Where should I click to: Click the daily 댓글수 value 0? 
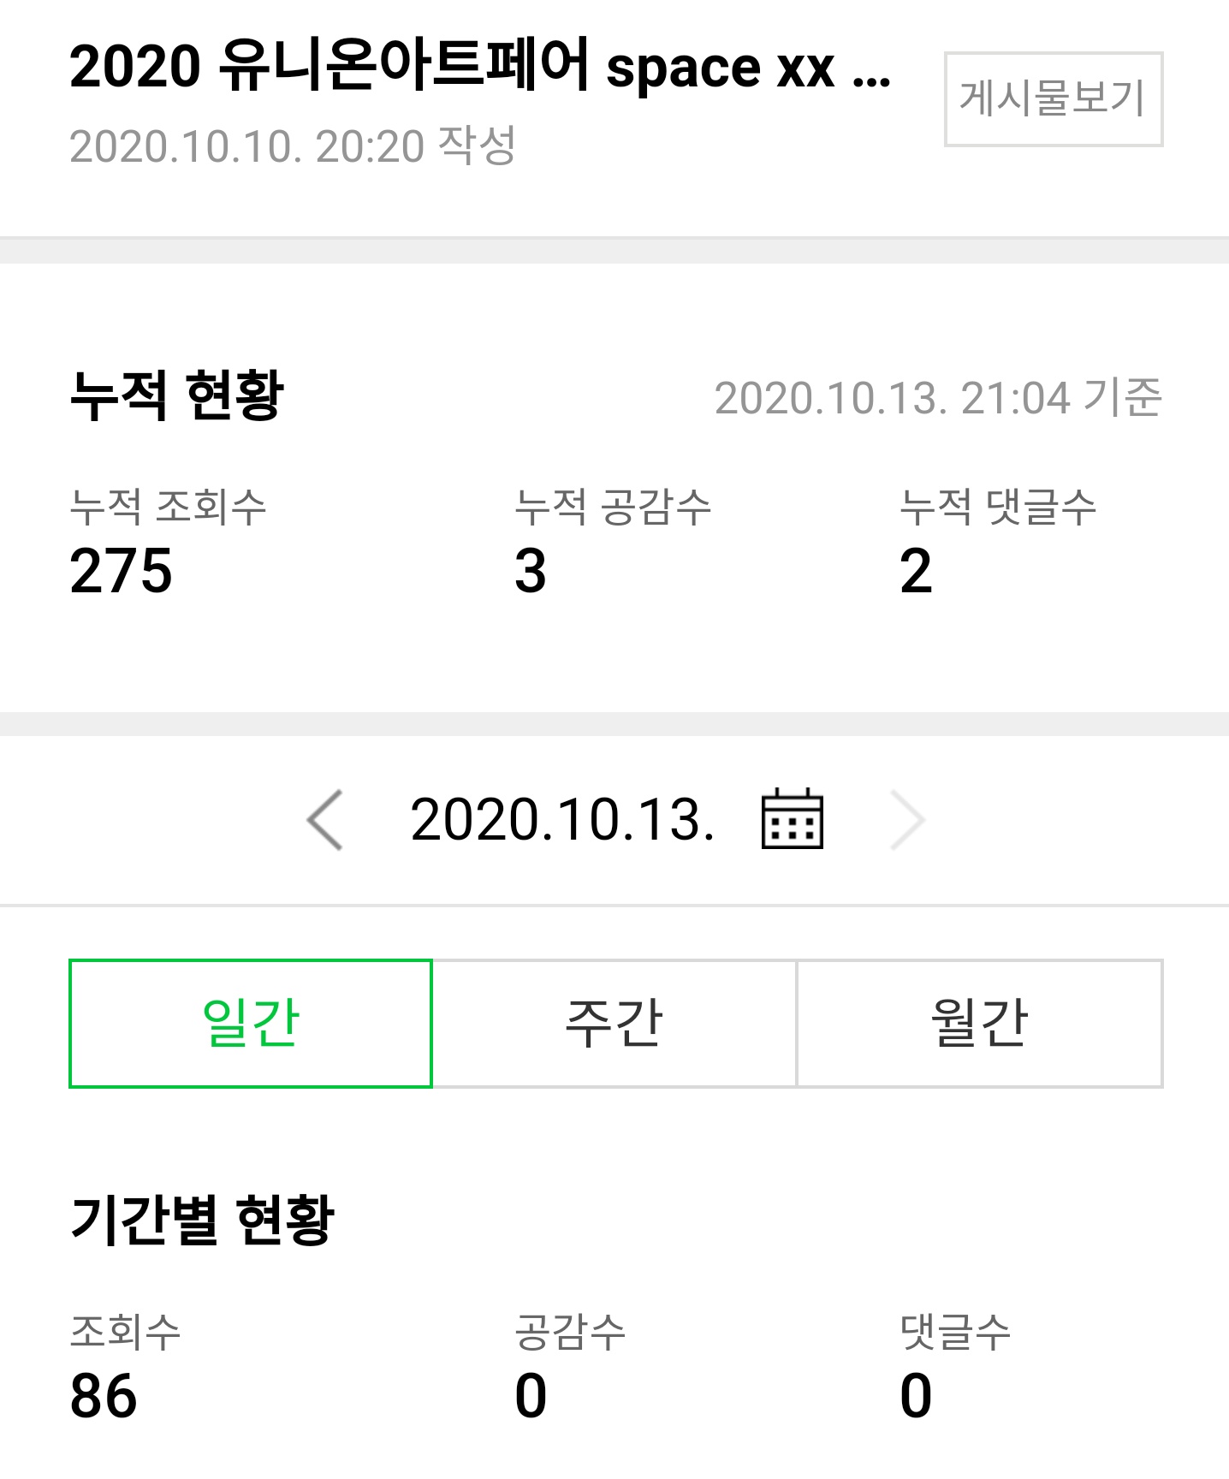click(916, 1396)
